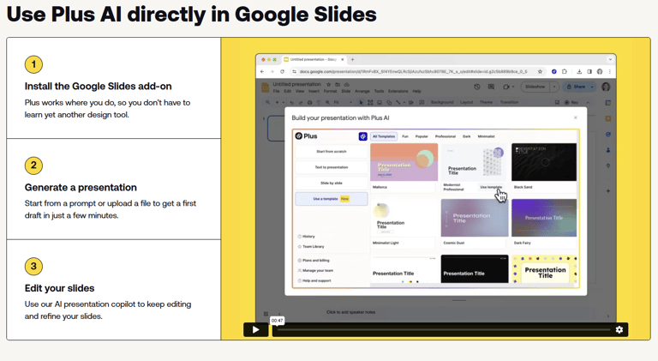This screenshot has width=658, height=361.
Task: Click Install the Google Slides add-on heading
Action: pos(99,86)
